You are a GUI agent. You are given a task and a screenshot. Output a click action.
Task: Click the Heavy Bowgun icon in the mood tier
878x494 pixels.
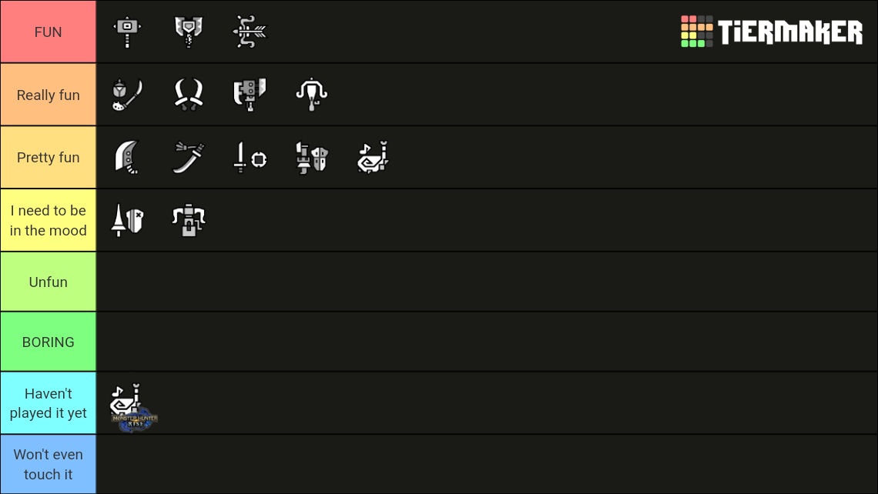coord(189,220)
